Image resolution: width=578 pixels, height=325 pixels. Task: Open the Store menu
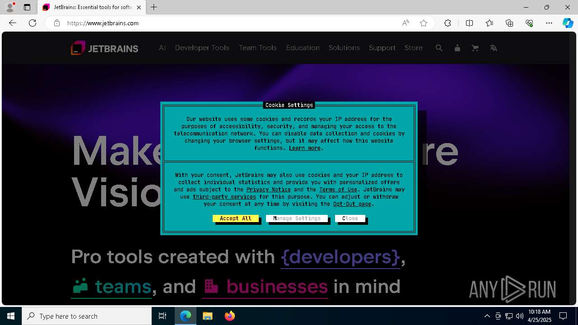(x=414, y=48)
